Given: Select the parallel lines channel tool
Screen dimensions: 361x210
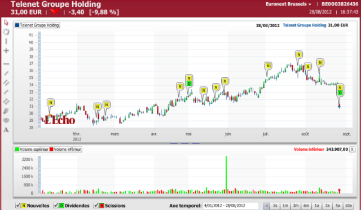Looking at the screenshot, I should [x=6, y=83].
